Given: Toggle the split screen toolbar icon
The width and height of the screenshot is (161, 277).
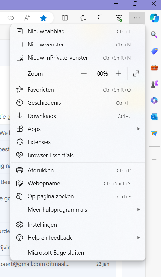Looking at the screenshot, I should 65,18.
